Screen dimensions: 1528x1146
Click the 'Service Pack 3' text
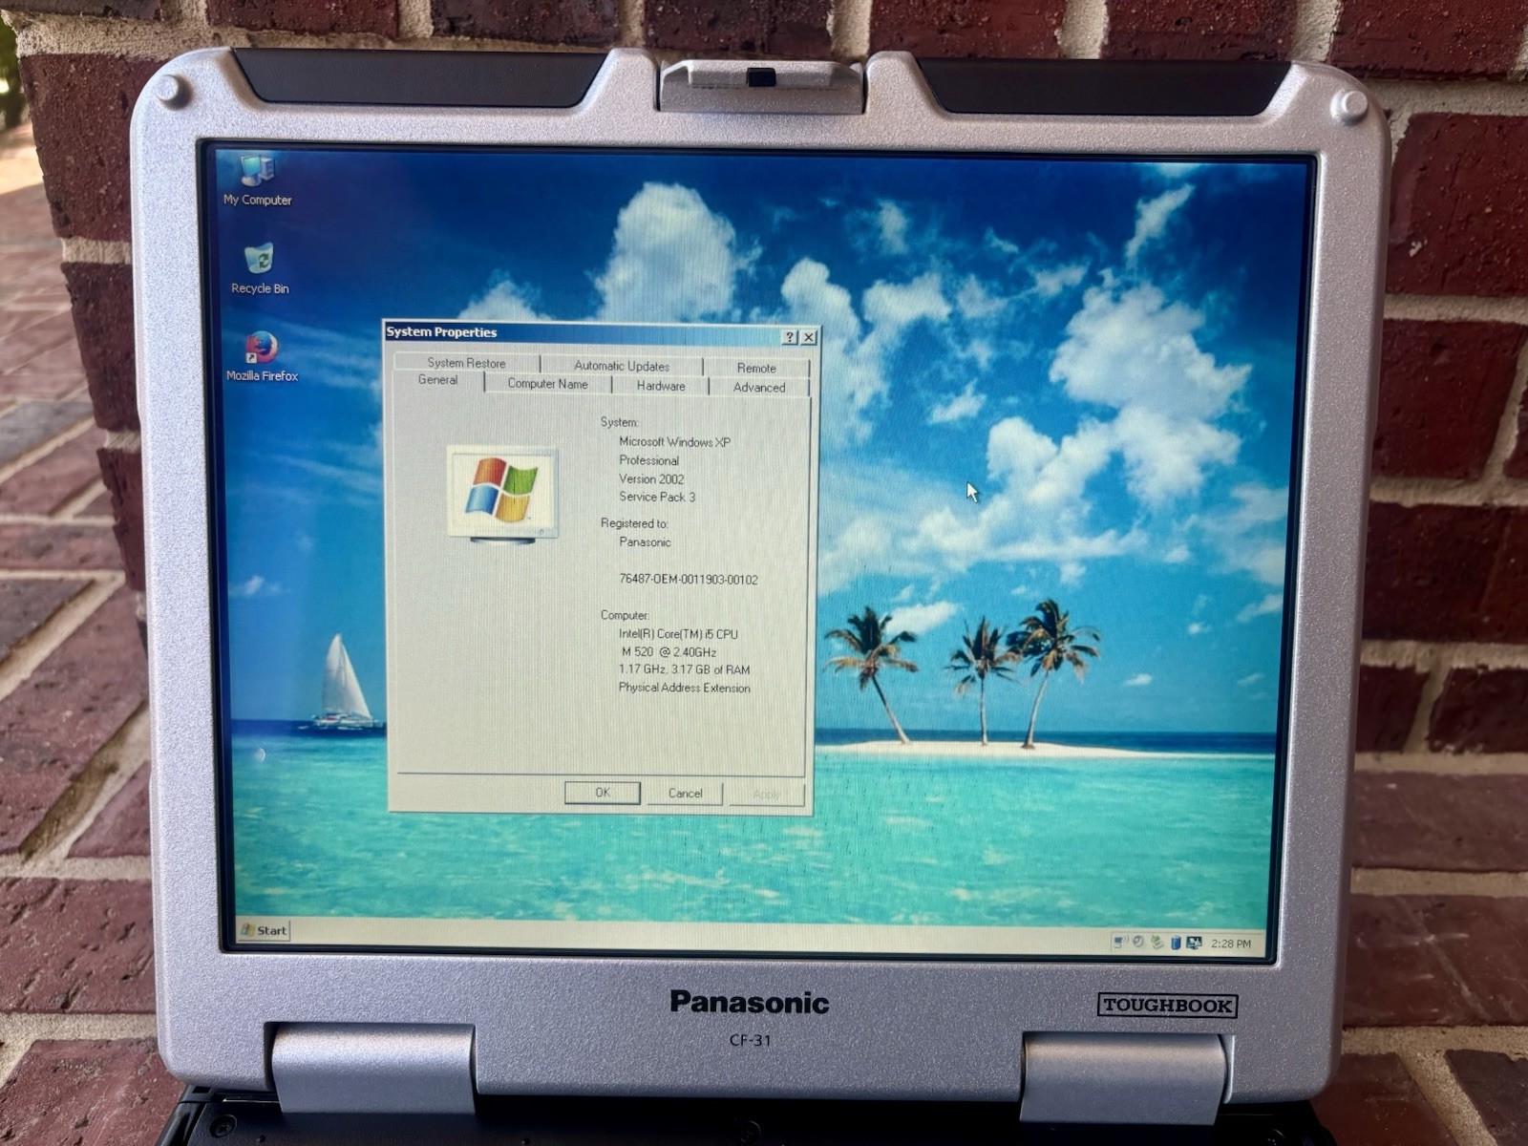(x=657, y=497)
